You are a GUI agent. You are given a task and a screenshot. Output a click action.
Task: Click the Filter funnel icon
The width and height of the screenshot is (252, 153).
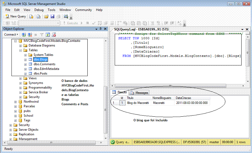[42, 35]
